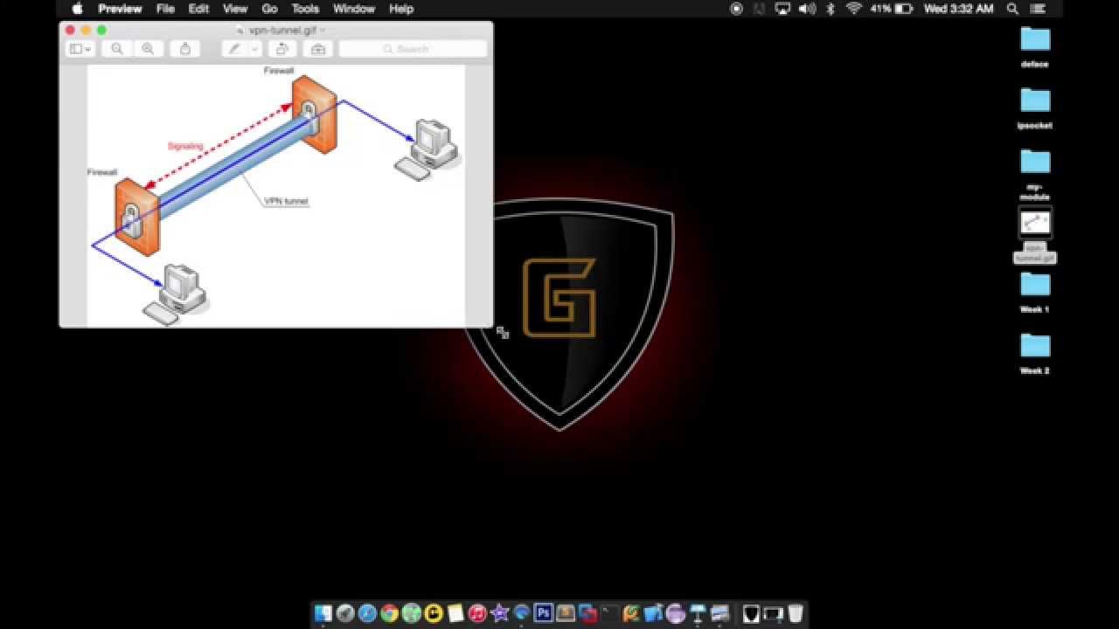The height and width of the screenshot is (629, 1119).
Task: Show the Markup toolbar toolbox
Action: [x=318, y=49]
